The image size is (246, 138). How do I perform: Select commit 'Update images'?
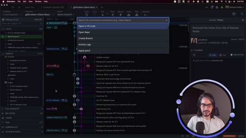coord(103,58)
